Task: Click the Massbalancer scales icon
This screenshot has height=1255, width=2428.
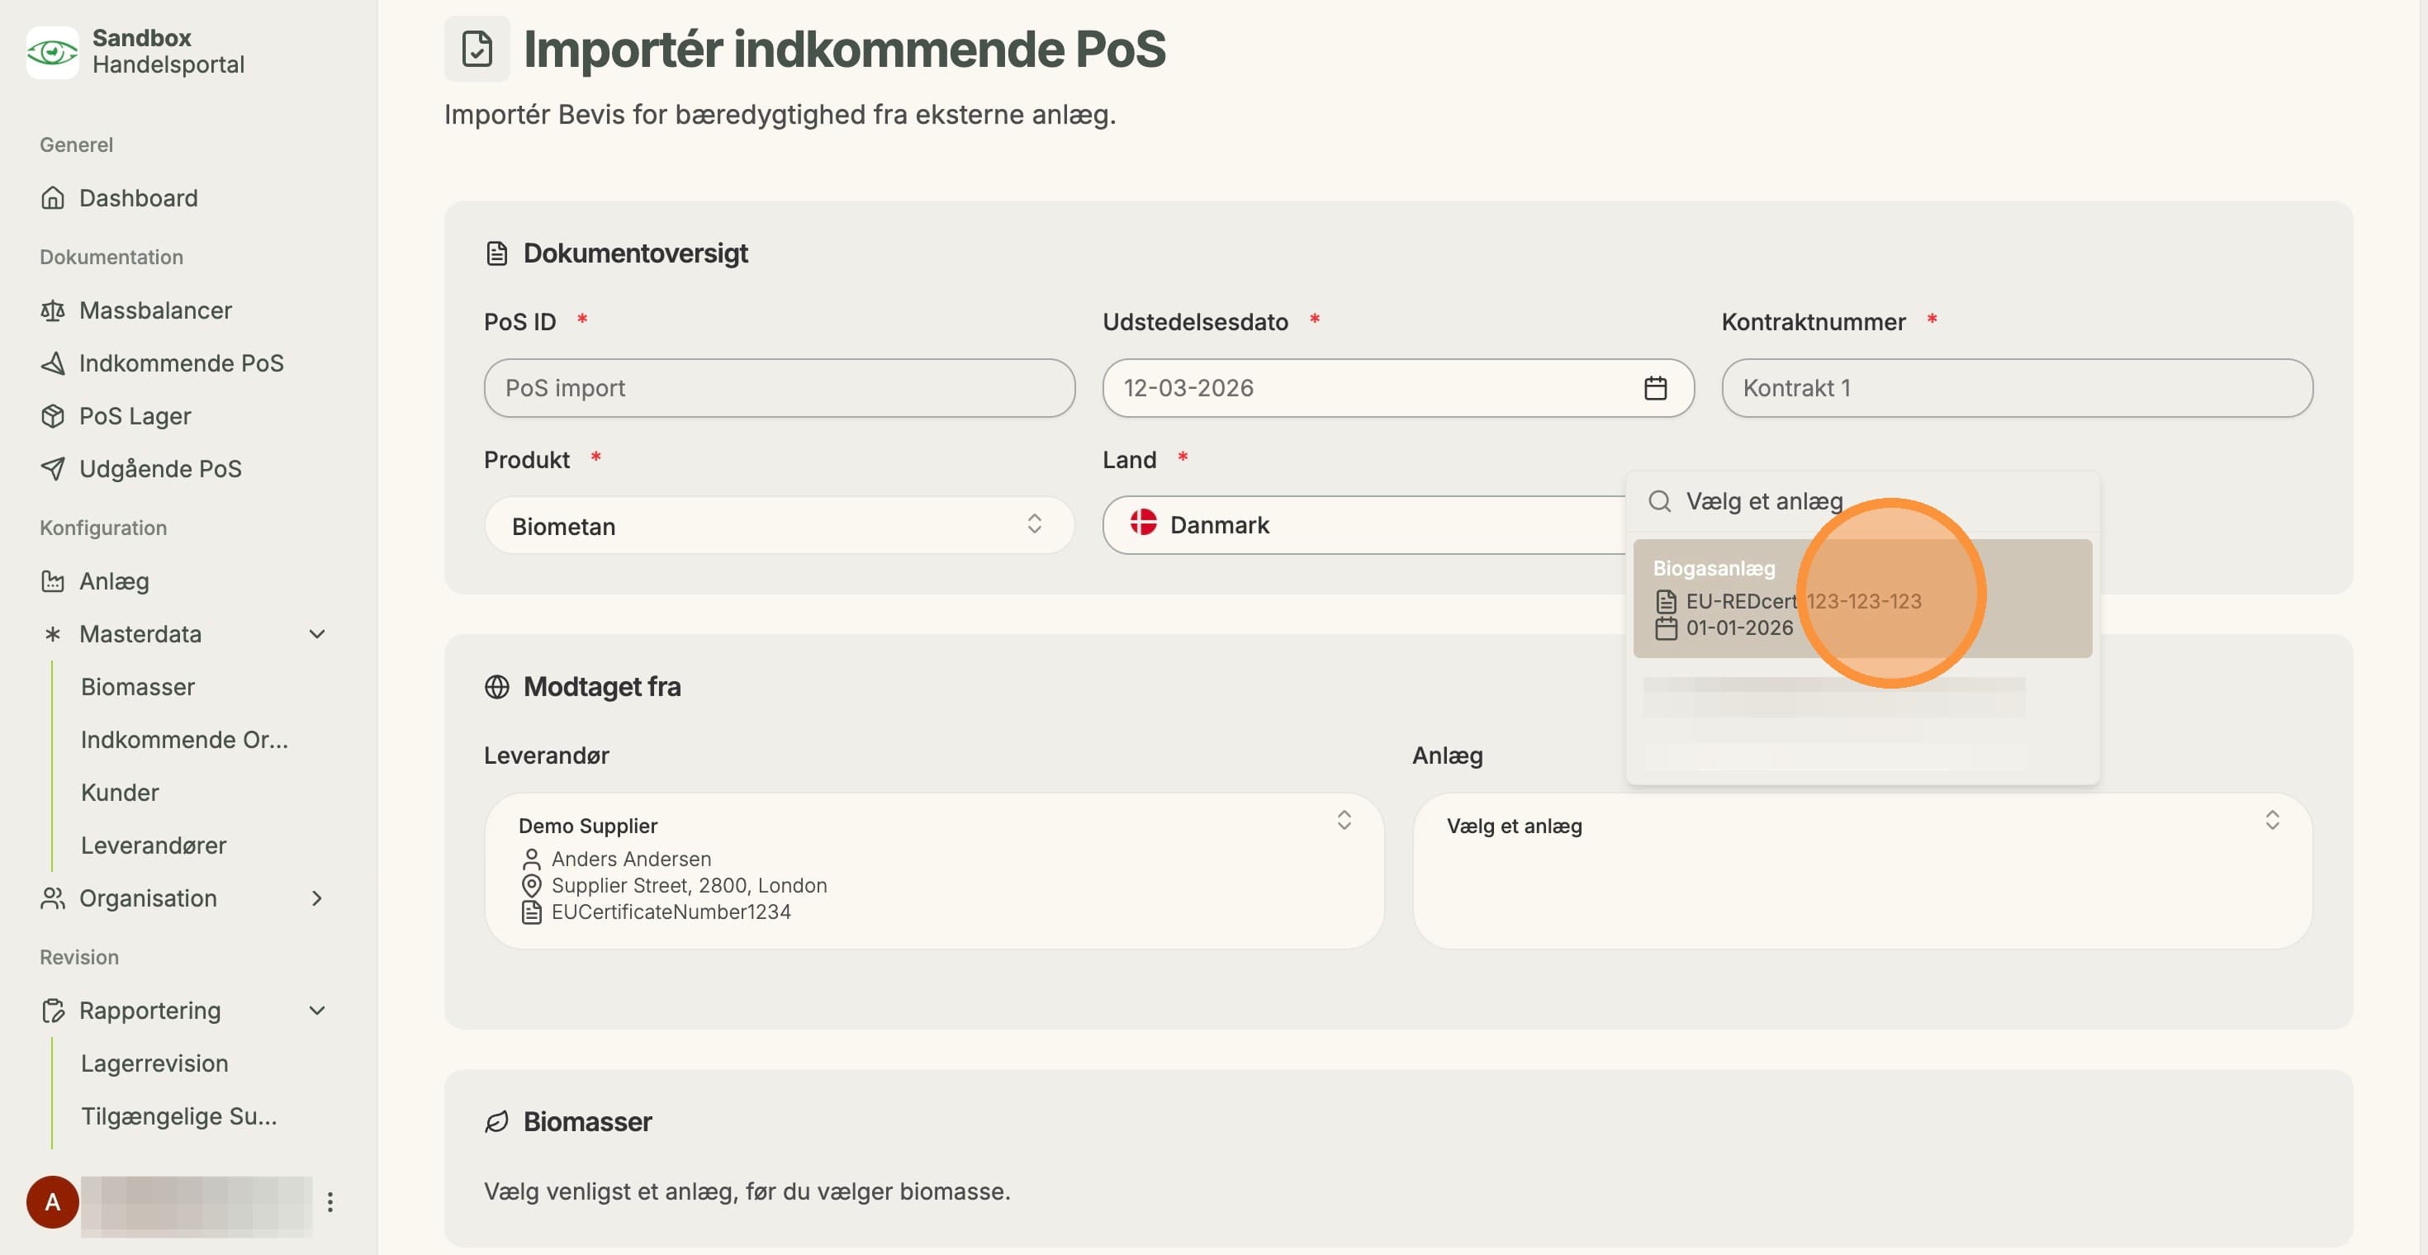Action: [53, 310]
